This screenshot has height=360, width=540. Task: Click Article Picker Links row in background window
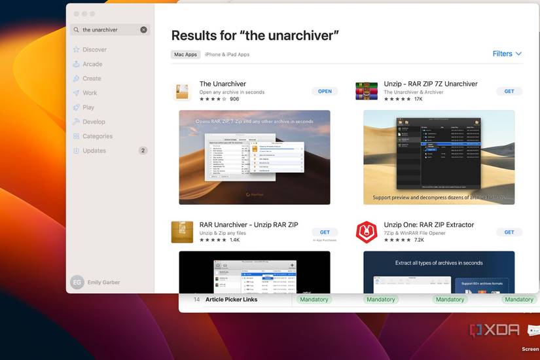point(358,300)
